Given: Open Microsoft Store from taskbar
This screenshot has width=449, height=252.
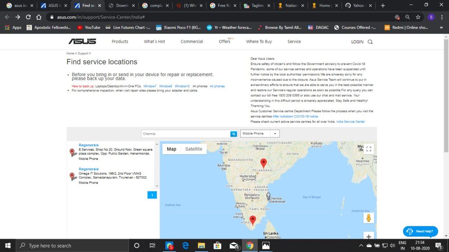Looking at the screenshot, I should (218, 245).
